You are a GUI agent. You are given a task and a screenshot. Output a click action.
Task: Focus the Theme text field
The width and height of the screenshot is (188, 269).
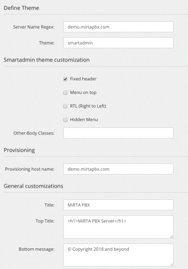118,43
